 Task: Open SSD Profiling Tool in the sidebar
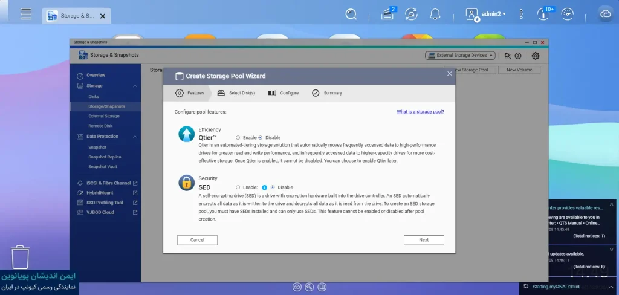[x=105, y=203]
